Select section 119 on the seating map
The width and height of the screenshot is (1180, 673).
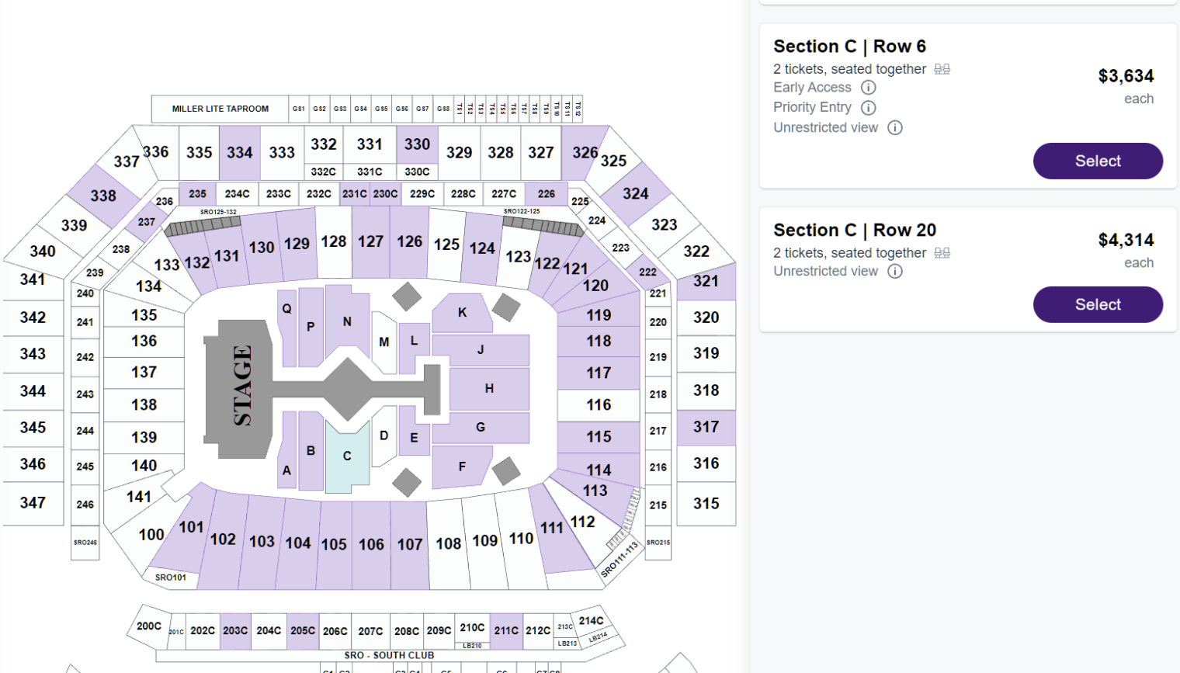click(599, 315)
